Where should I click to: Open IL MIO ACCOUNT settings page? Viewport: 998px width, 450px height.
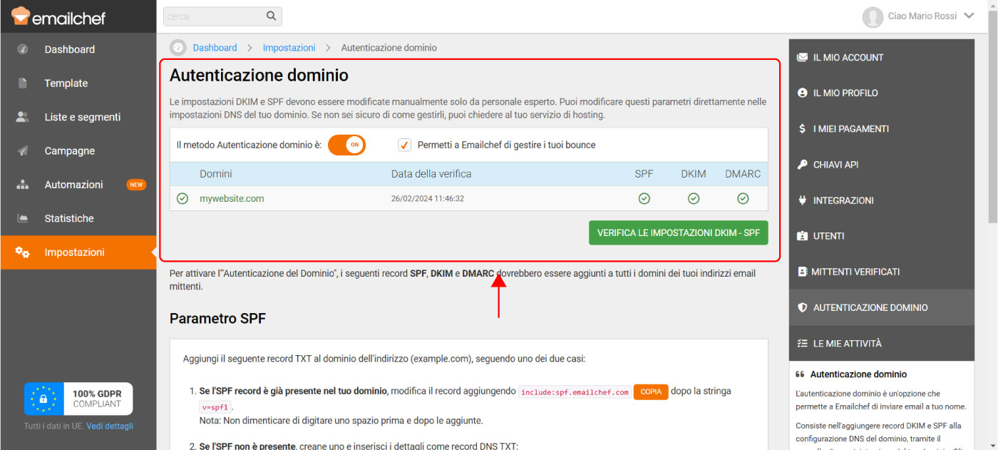coord(882,57)
